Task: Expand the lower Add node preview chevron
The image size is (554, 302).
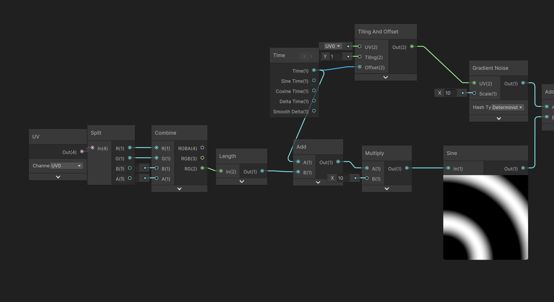Action: 318,182
